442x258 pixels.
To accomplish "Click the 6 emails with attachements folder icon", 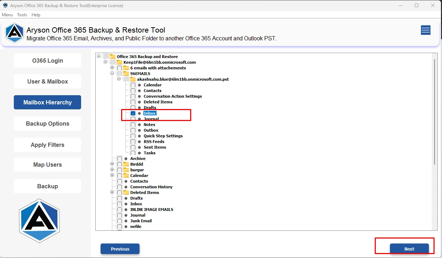I will (126, 68).
